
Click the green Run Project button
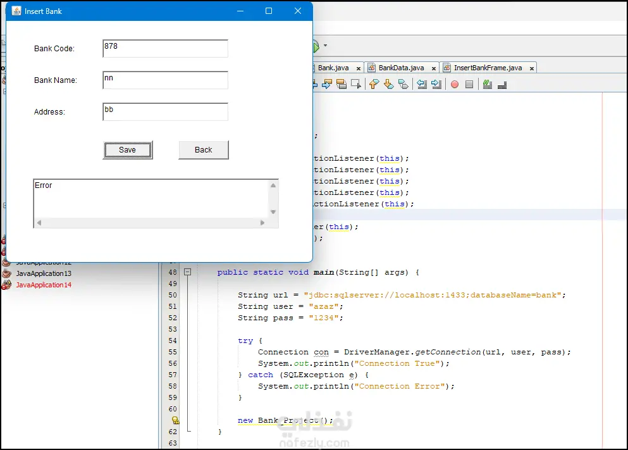tap(316, 46)
